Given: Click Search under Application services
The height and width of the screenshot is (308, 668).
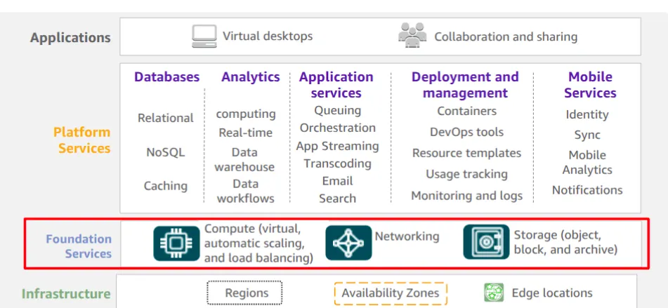Looking at the screenshot, I should [x=337, y=199].
